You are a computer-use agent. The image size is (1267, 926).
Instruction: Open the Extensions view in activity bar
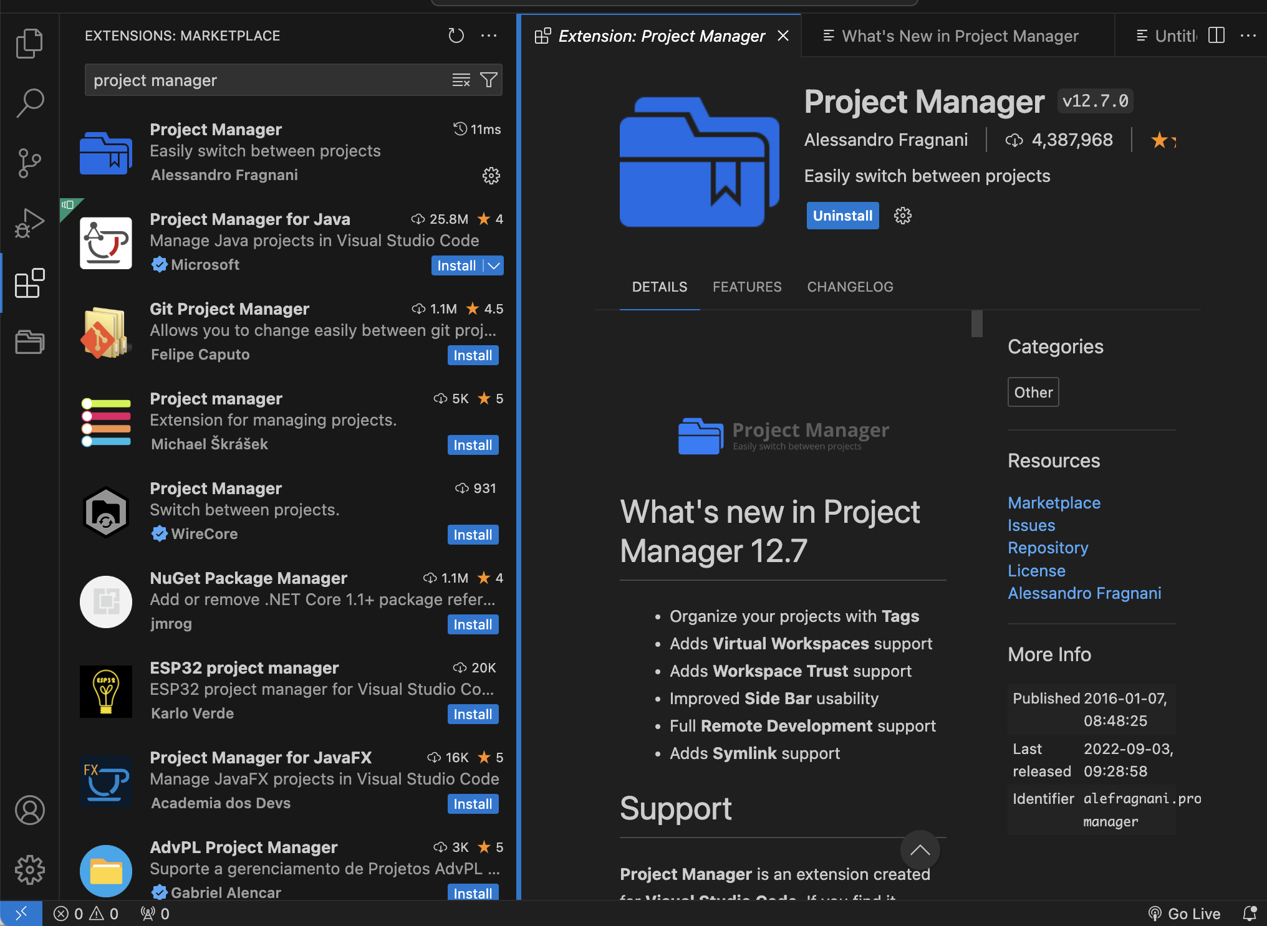tap(29, 283)
